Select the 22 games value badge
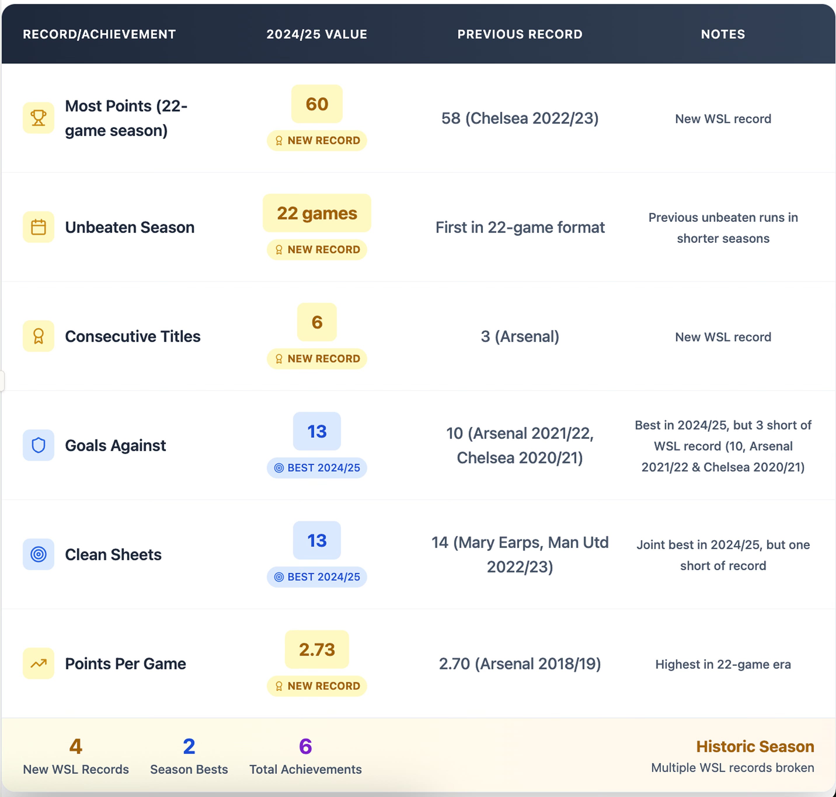Screen dimensions: 836x797 pos(317,213)
